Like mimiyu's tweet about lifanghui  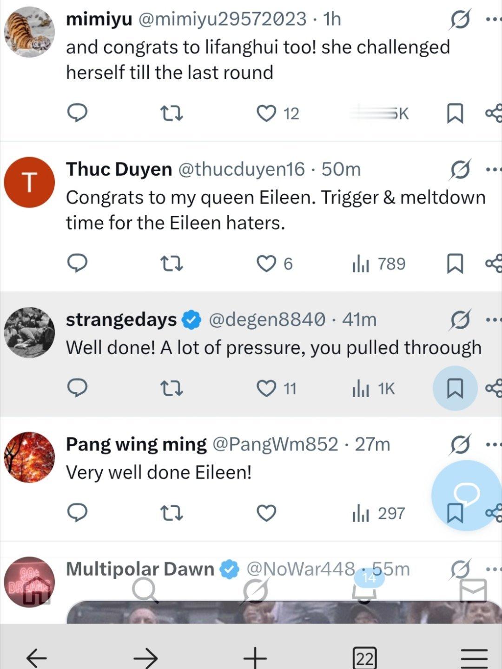pos(266,113)
